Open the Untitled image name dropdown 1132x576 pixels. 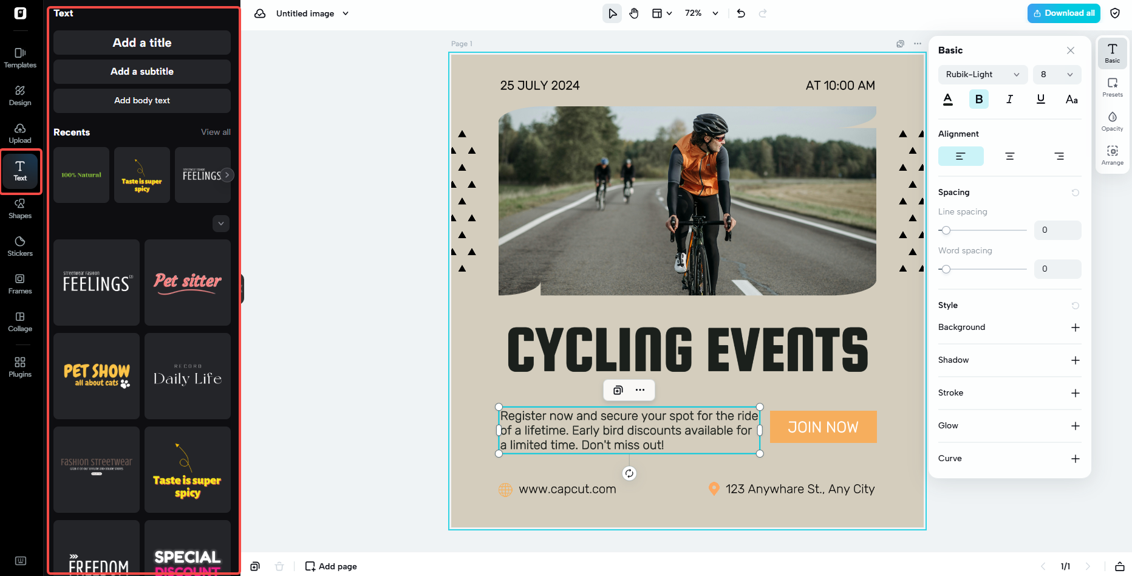point(312,13)
